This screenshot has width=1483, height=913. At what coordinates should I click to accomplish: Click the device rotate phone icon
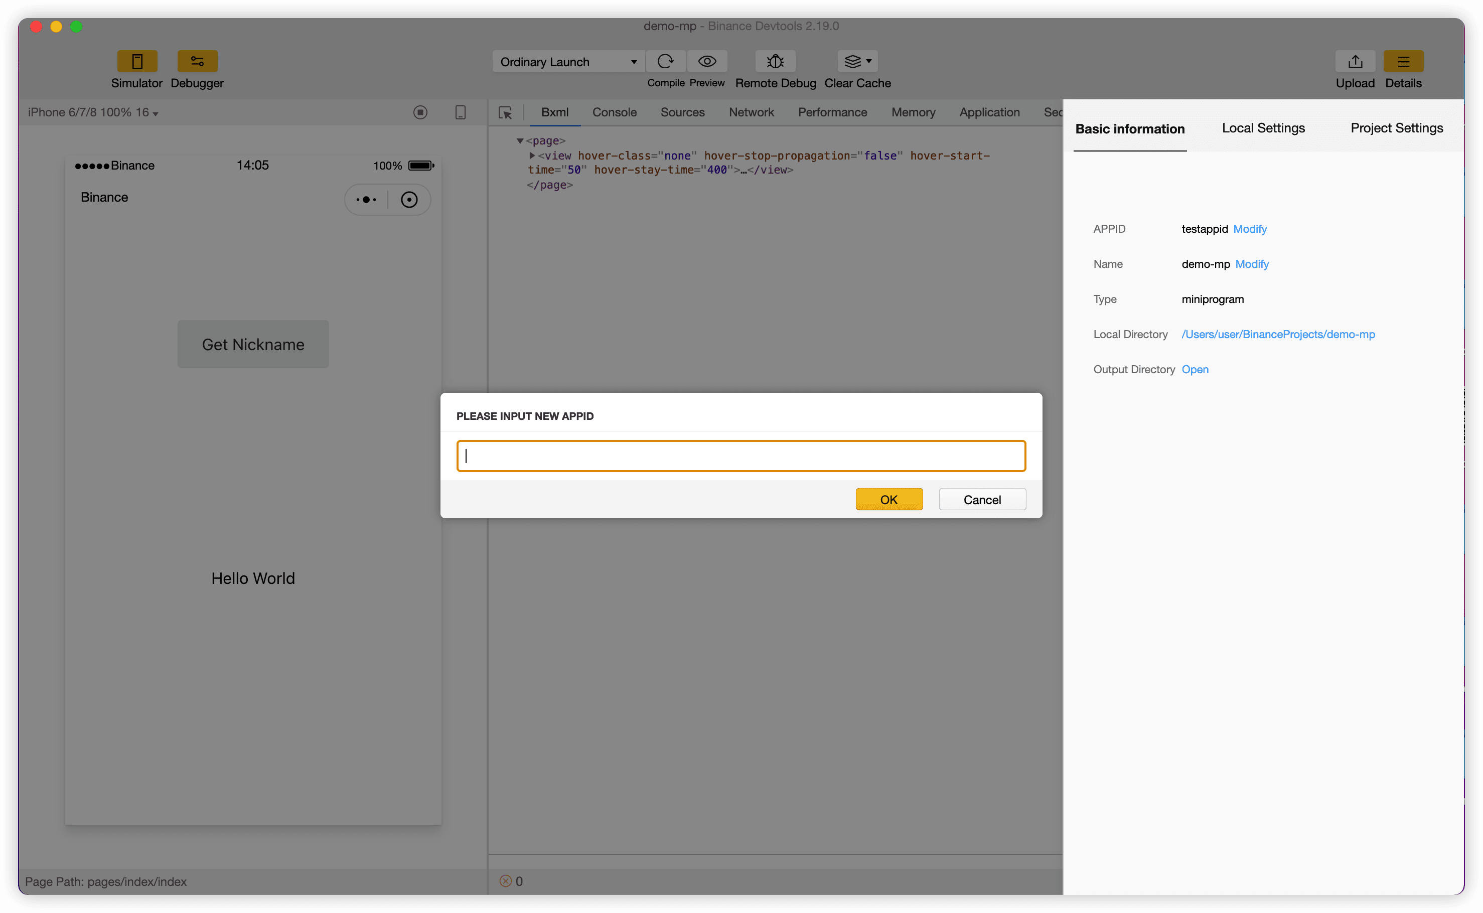(460, 112)
